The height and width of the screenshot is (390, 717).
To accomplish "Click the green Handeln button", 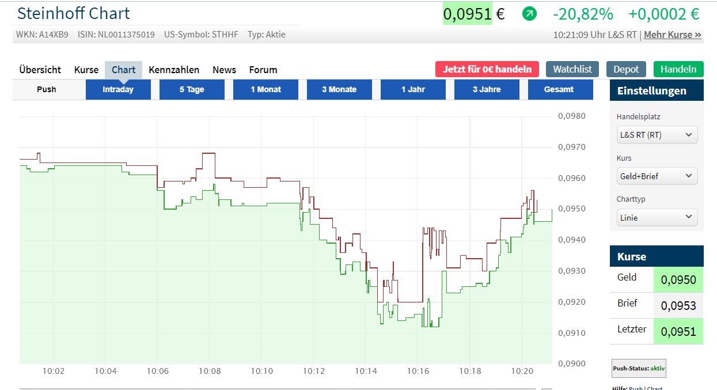I will point(678,69).
